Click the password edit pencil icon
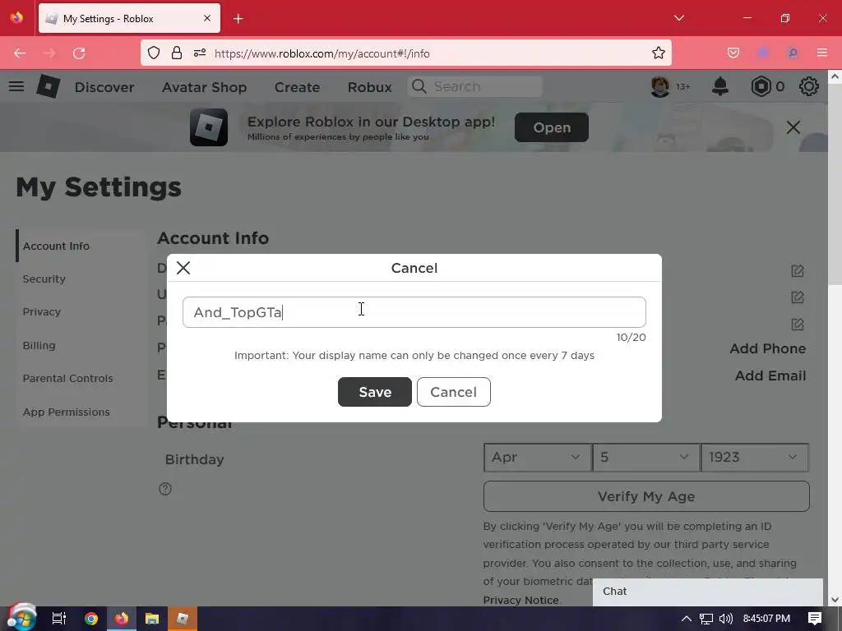842x631 pixels. coord(798,324)
